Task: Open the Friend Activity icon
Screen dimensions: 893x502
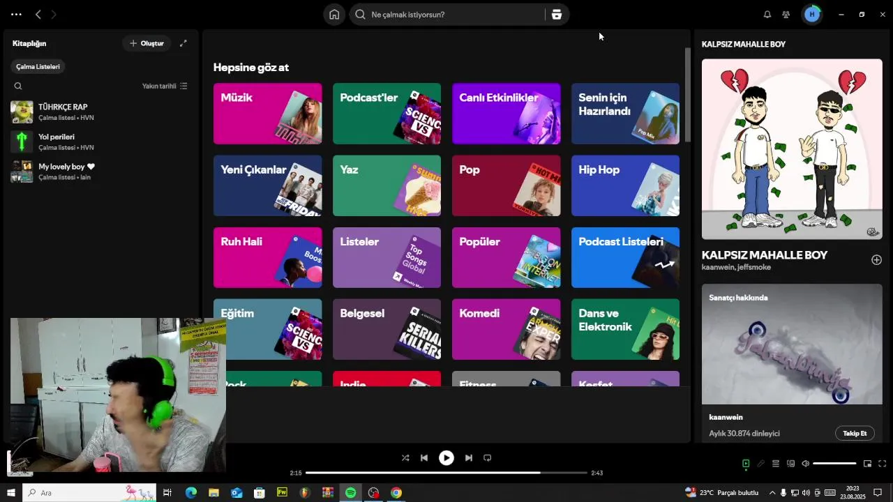Action: pyautogui.click(x=786, y=15)
